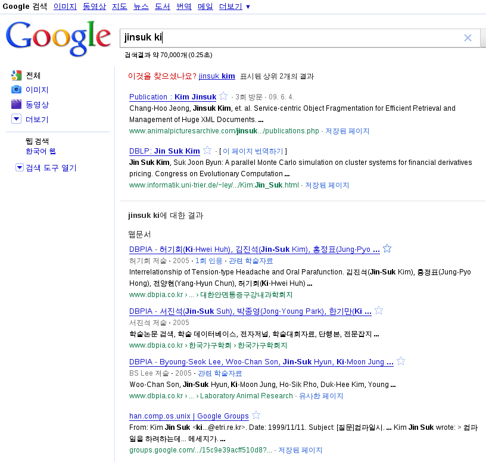The height and width of the screenshot is (462, 486).
Task: Open the 더보기 menu in top navigation bar
Action: pyautogui.click(x=234, y=7)
